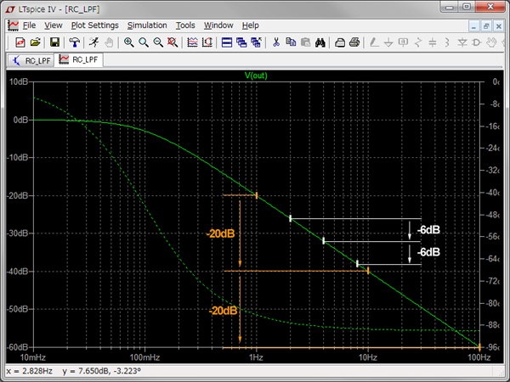Click the scissors cut icon
510x382 pixels.
(275, 42)
